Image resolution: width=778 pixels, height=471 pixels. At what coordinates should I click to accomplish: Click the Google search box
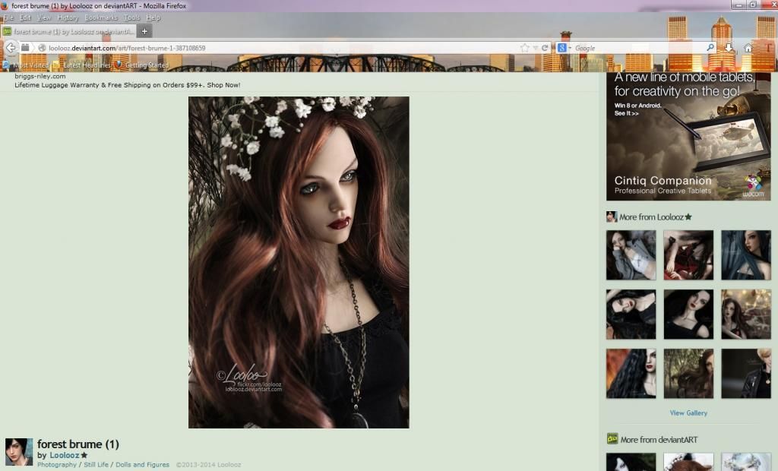639,48
